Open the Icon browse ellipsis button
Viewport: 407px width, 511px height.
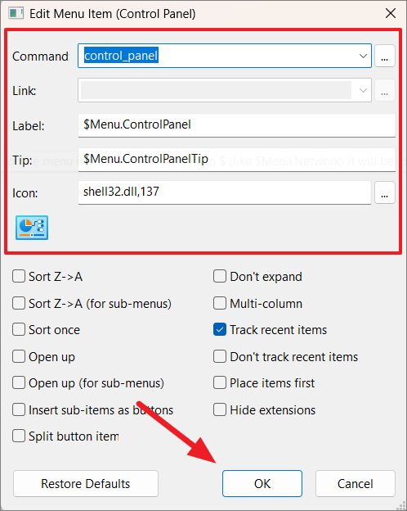tap(385, 192)
